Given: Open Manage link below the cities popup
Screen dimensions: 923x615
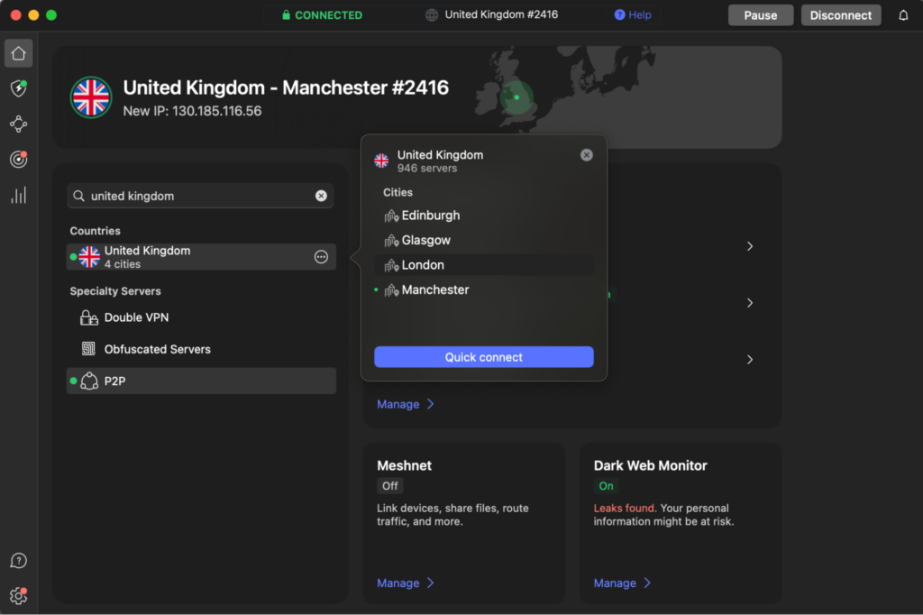Looking at the screenshot, I should tap(405, 404).
